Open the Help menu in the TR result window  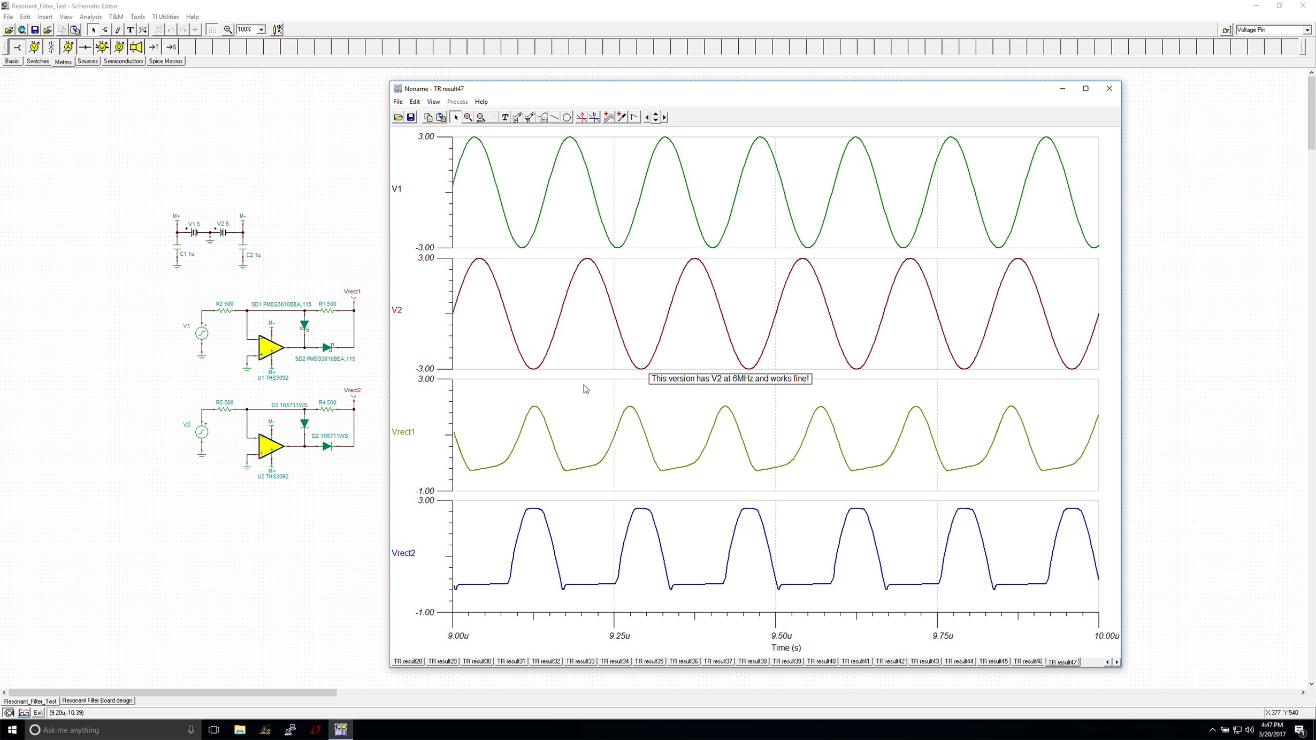tap(481, 102)
